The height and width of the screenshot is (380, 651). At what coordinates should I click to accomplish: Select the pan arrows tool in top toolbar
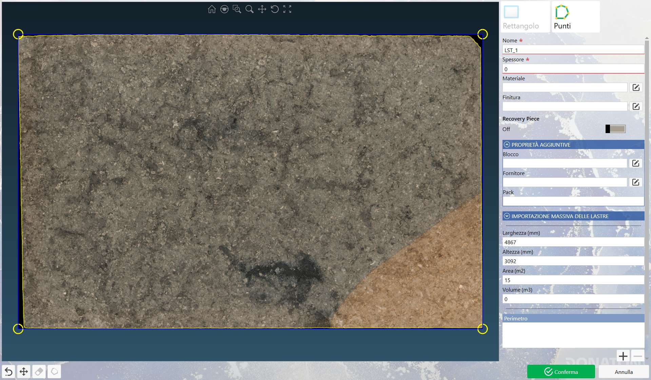click(x=262, y=9)
